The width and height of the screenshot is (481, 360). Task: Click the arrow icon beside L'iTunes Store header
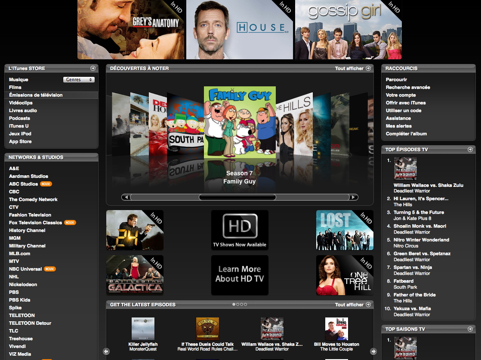[92, 68]
